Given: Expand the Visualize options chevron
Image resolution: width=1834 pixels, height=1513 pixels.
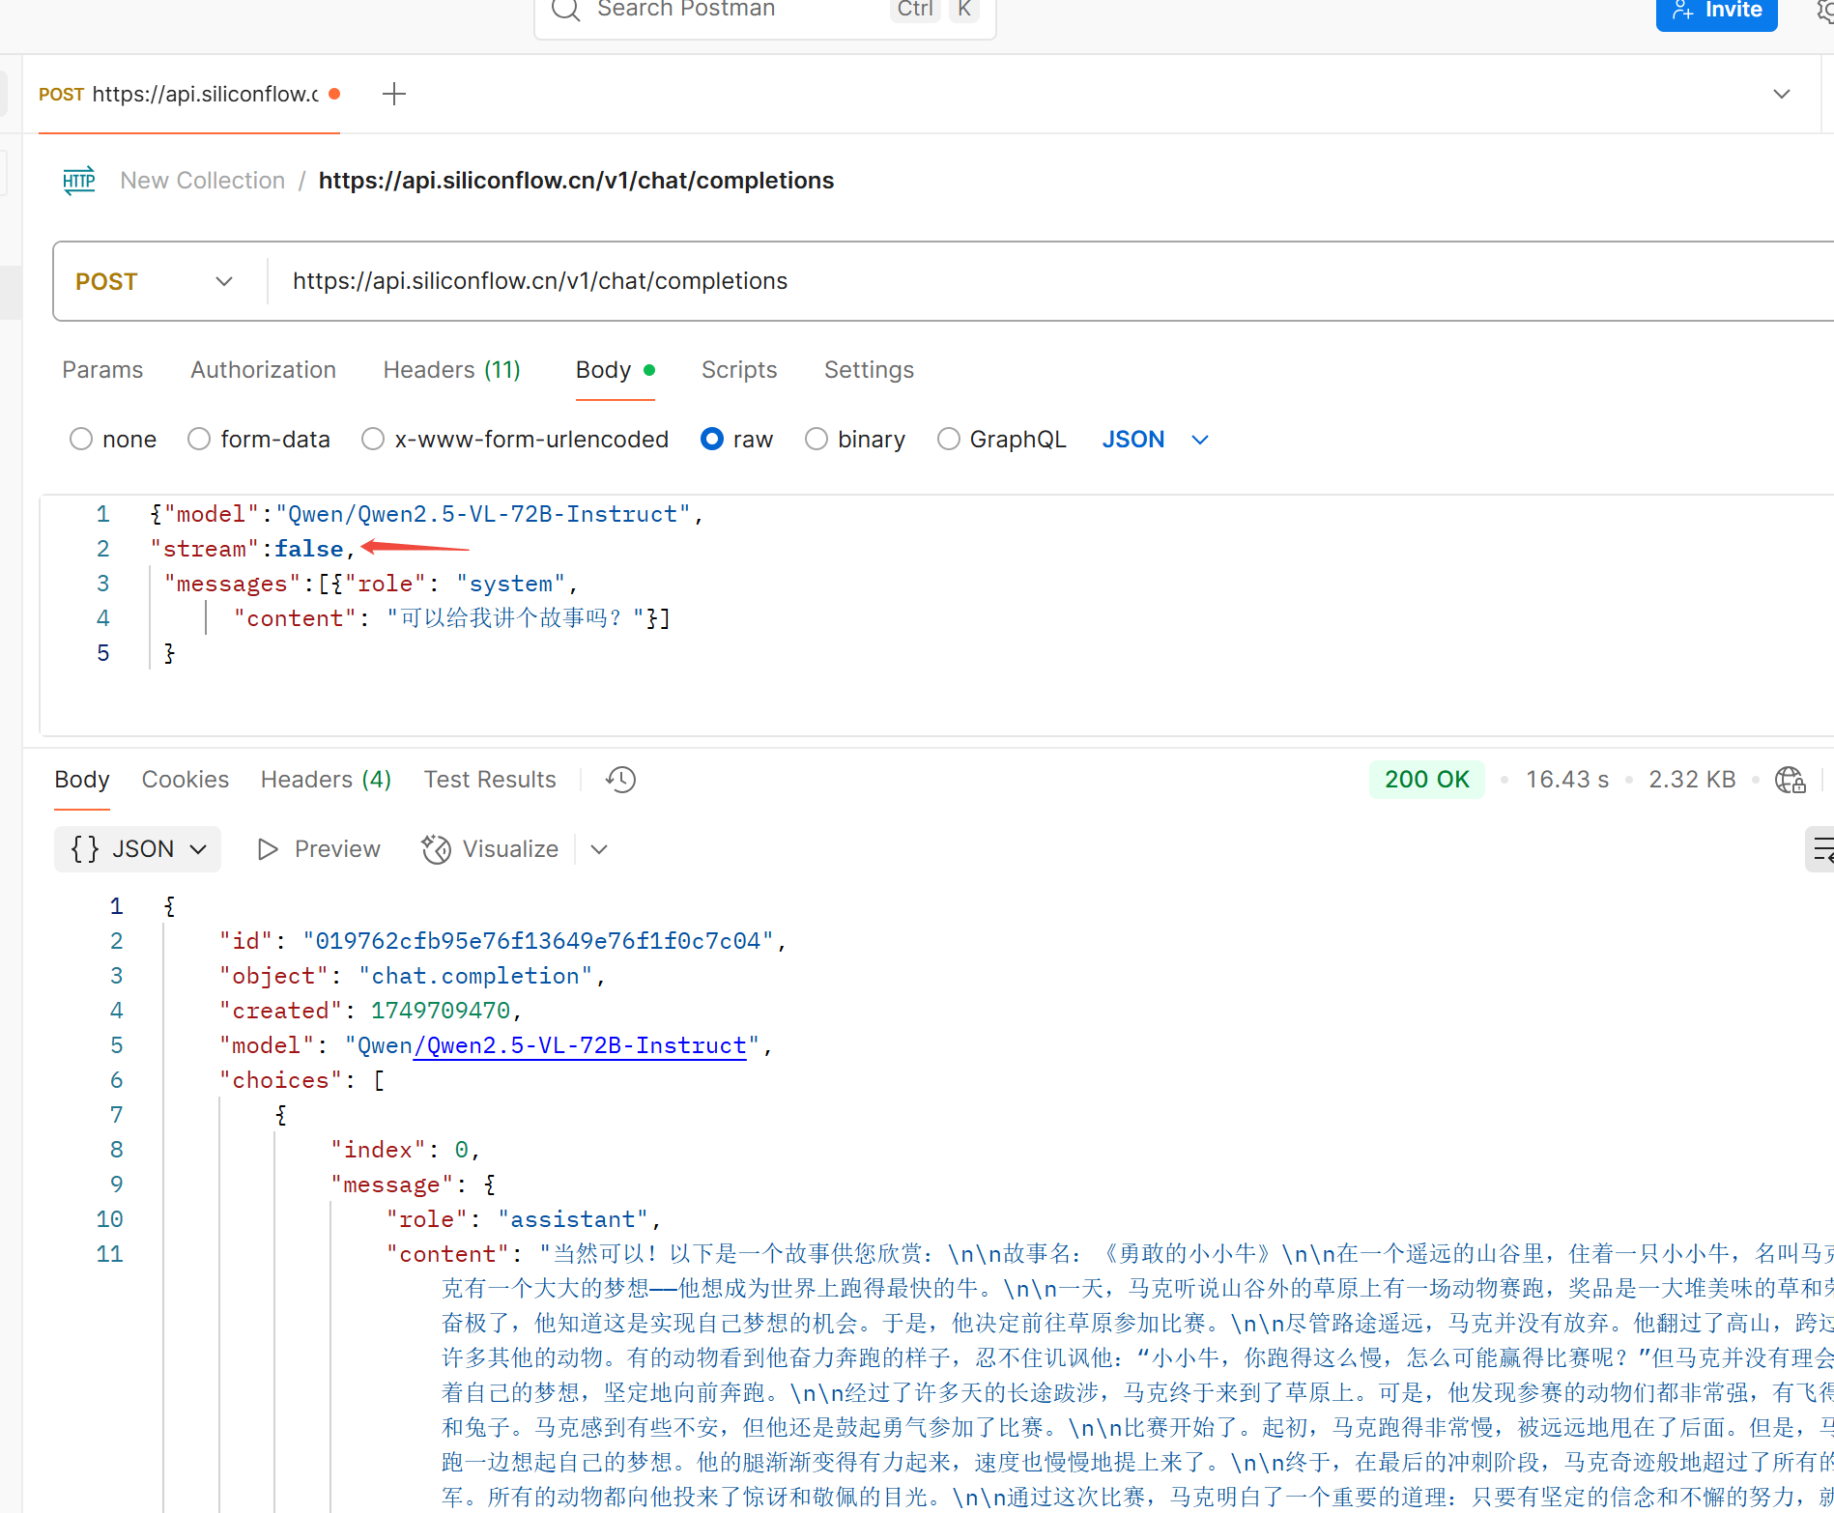Looking at the screenshot, I should coord(599,849).
